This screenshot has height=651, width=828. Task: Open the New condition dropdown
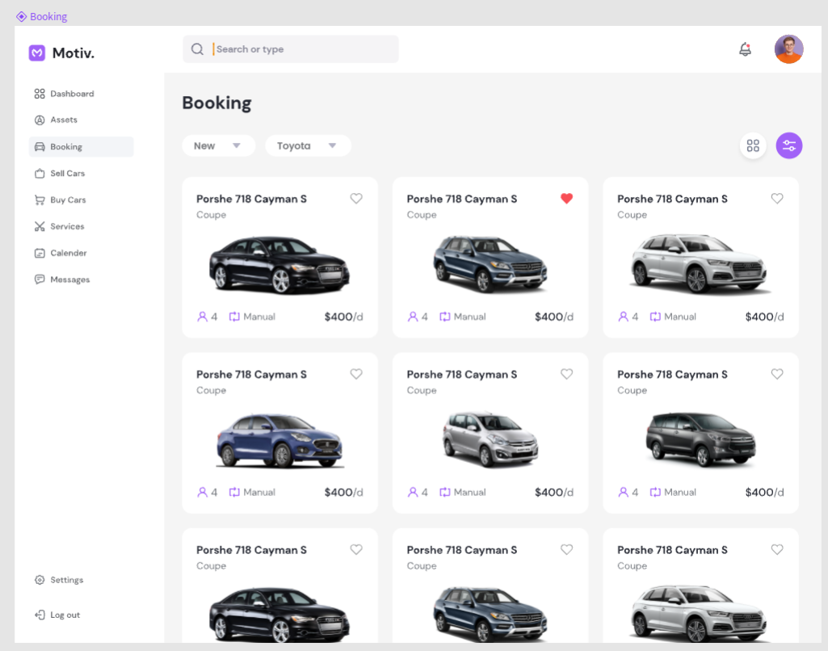[219, 145]
